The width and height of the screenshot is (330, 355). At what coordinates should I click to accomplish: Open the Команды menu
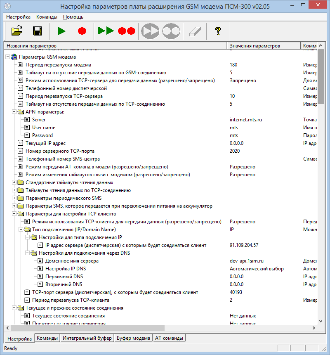pos(47,17)
